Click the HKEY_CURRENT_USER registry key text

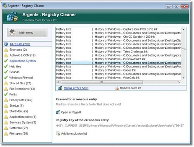120,126
